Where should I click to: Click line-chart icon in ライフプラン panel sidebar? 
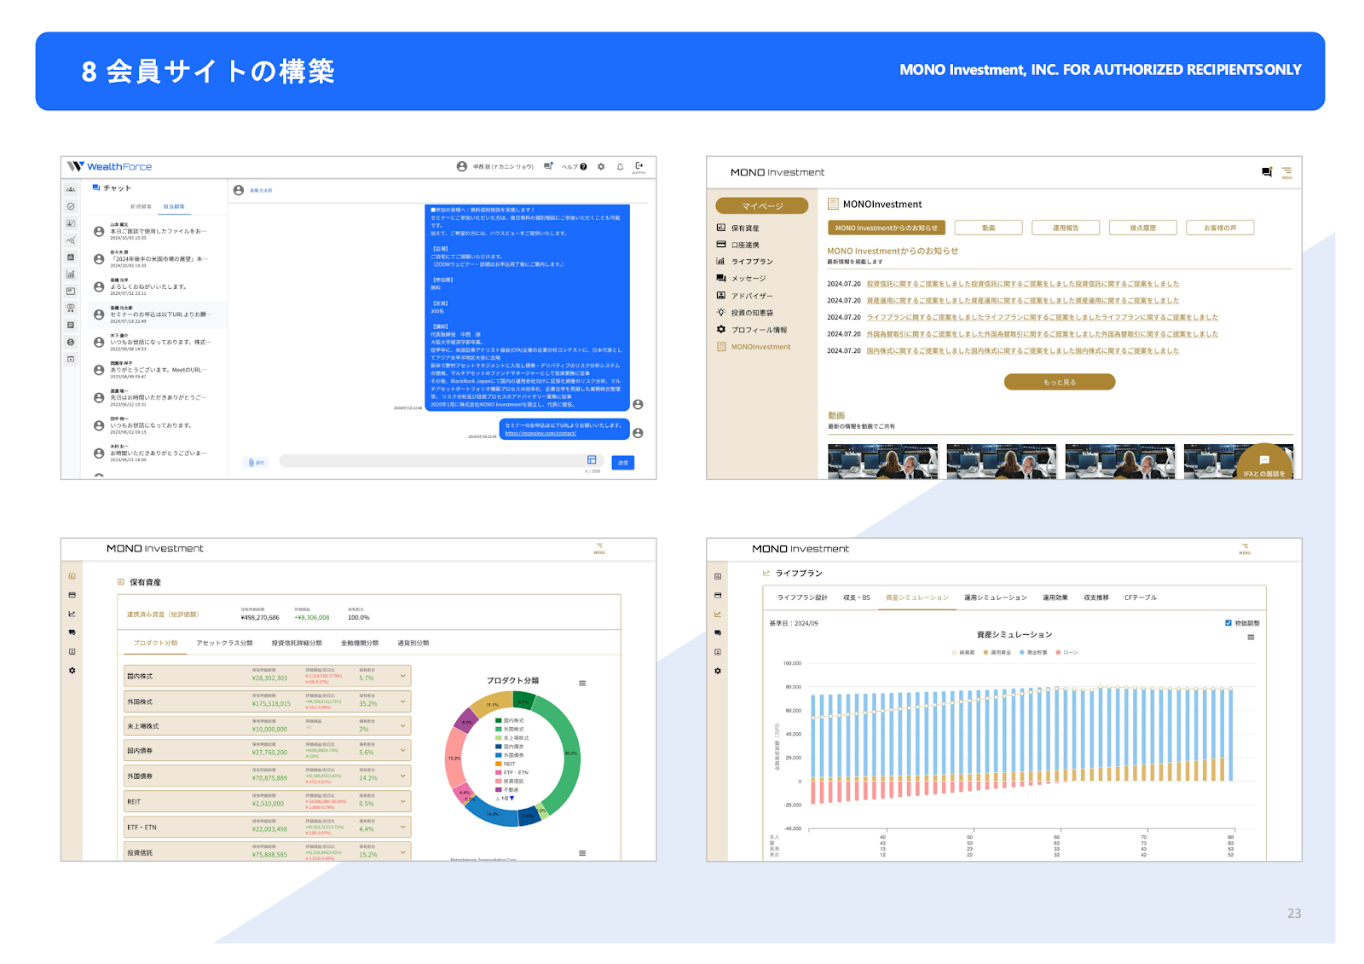pos(718,614)
